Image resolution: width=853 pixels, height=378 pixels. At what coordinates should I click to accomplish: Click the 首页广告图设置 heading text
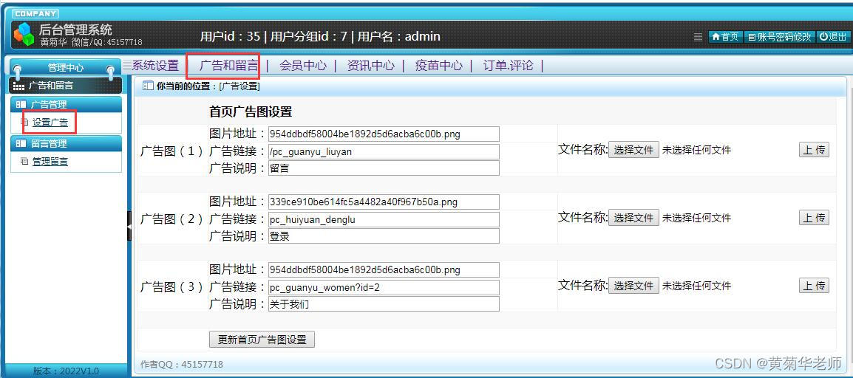251,112
